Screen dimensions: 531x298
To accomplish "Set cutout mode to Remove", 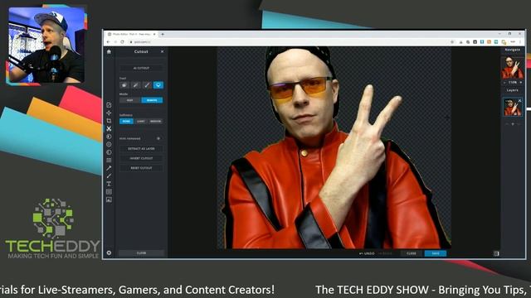I will [x=152, y=100].
